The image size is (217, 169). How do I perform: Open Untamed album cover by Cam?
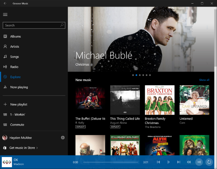coord(194,100)
